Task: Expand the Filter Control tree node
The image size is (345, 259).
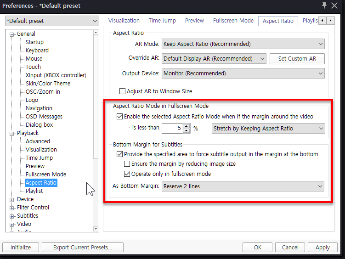Action: tap(11, 208)
